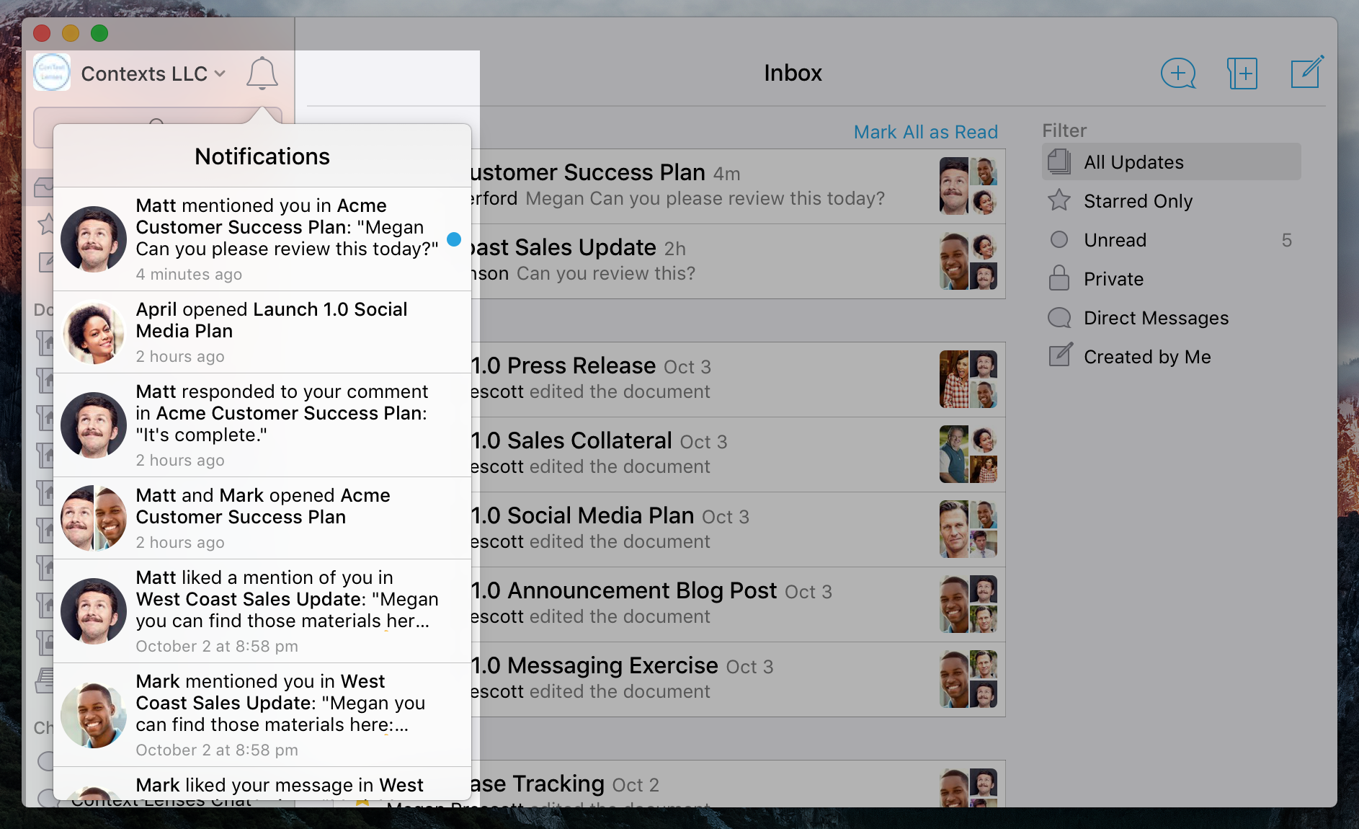Click the notifications bell icon

(x=262, y=74)
